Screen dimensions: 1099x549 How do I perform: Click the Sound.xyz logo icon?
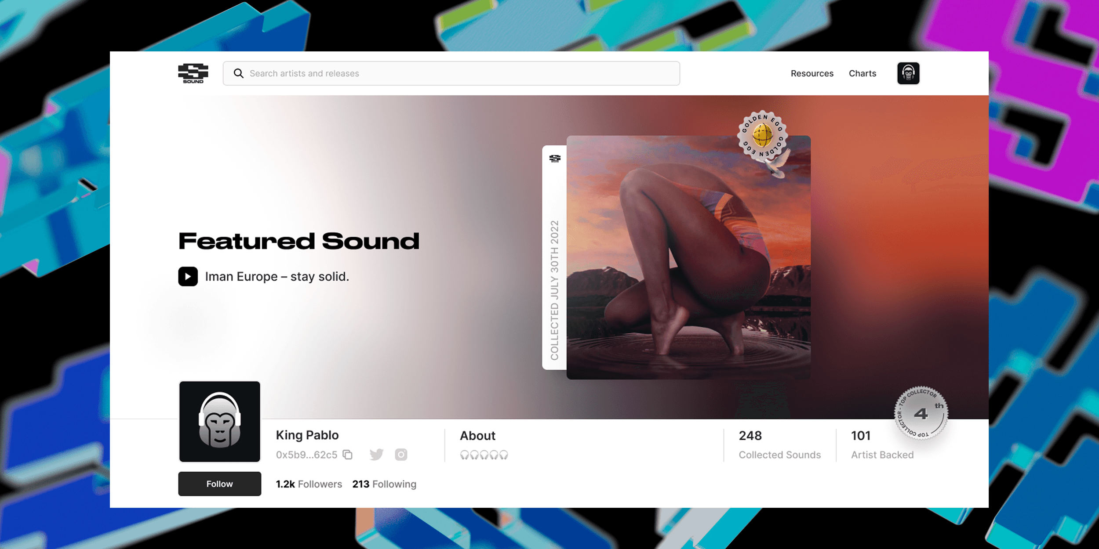pyautogui.click(x=193, y=73)
